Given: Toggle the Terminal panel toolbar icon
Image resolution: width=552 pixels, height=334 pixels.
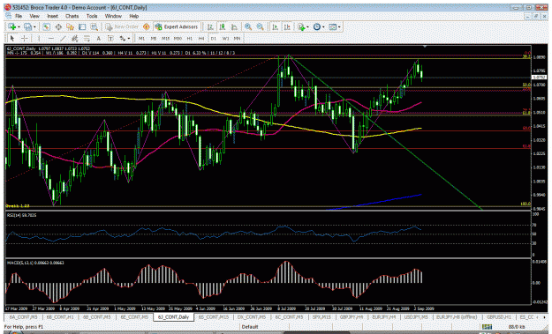Looking at the screenshot, I should [x=82, y=27].
